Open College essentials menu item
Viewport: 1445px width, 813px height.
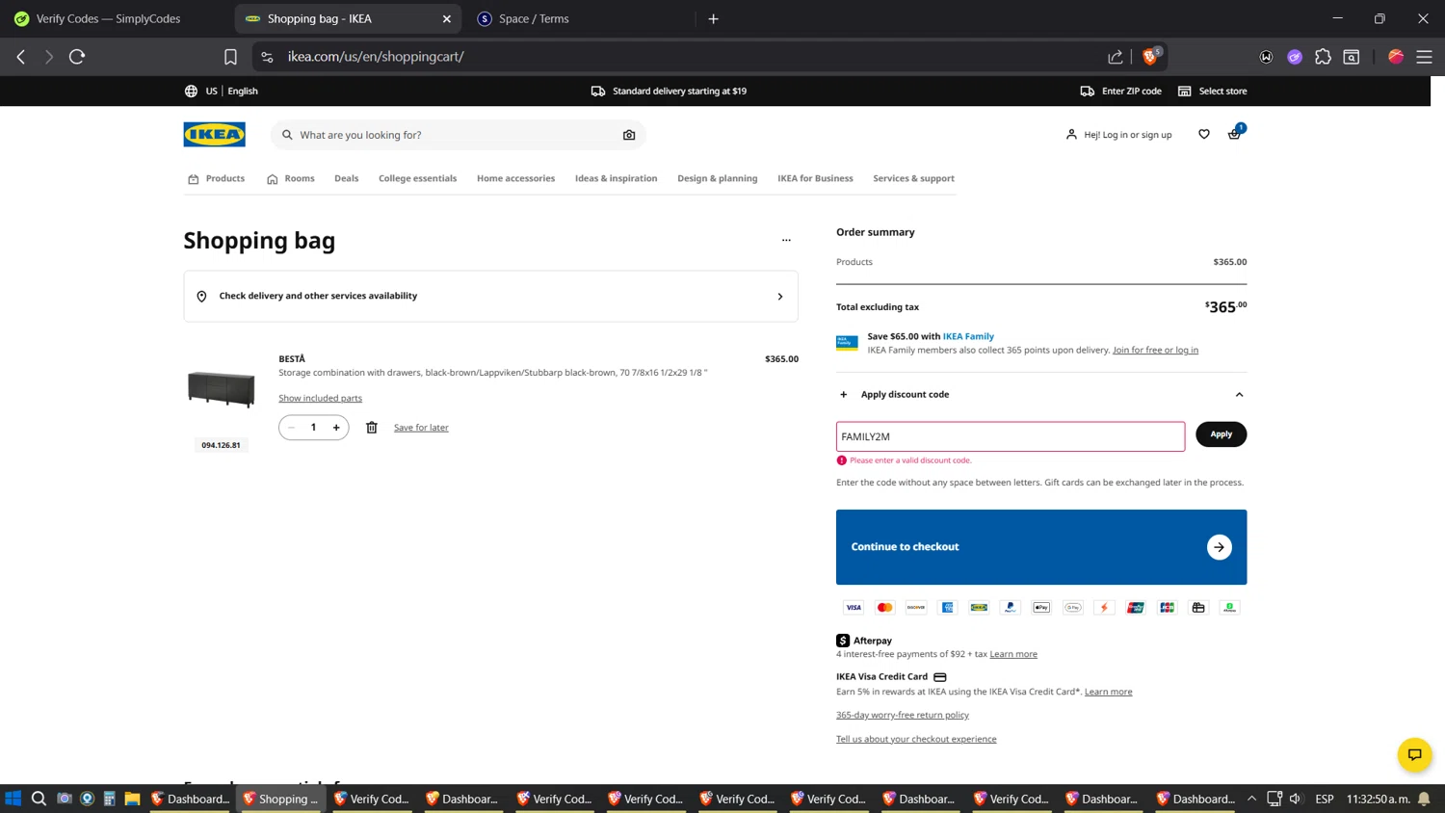click(417, 178)
